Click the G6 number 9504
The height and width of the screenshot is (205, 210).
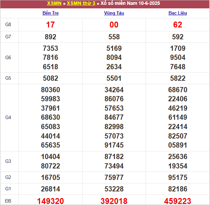[178, 57]
